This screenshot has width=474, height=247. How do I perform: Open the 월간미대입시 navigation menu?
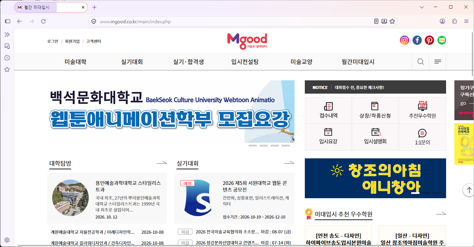358,62
